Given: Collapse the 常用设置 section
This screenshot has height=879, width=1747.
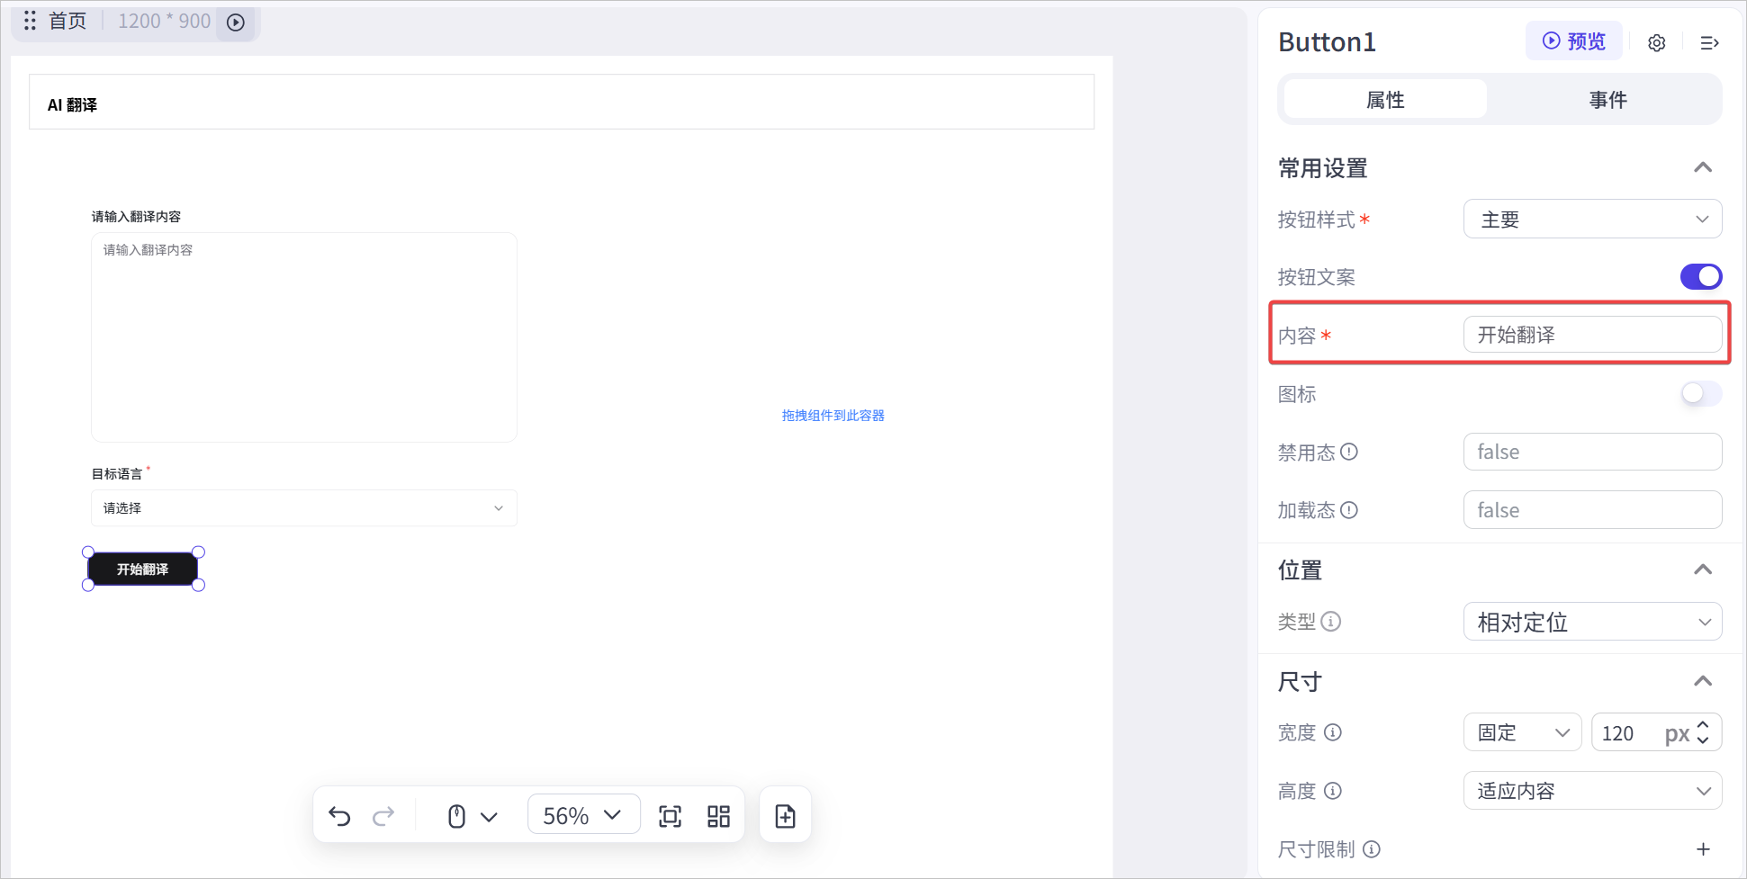Looking at the screenshot, I should [1703, 167].
